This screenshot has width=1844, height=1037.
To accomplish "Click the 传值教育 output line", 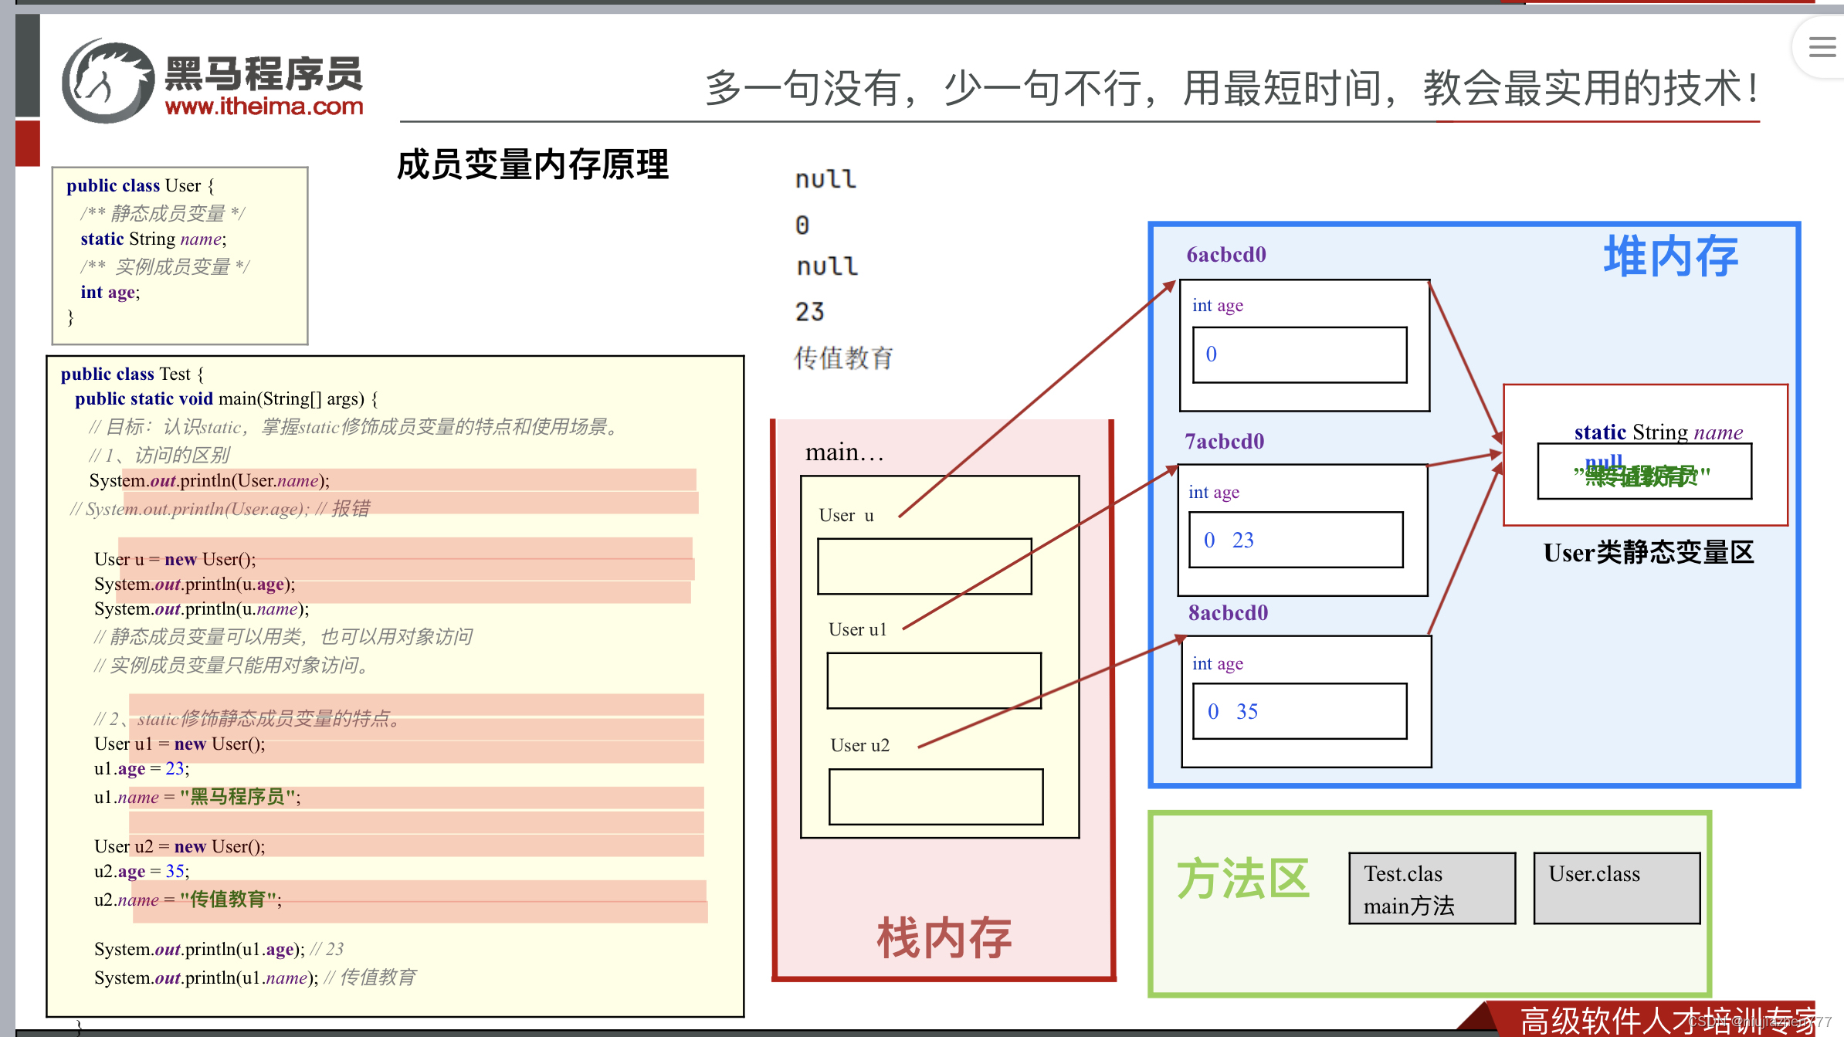I will point(843,358).
